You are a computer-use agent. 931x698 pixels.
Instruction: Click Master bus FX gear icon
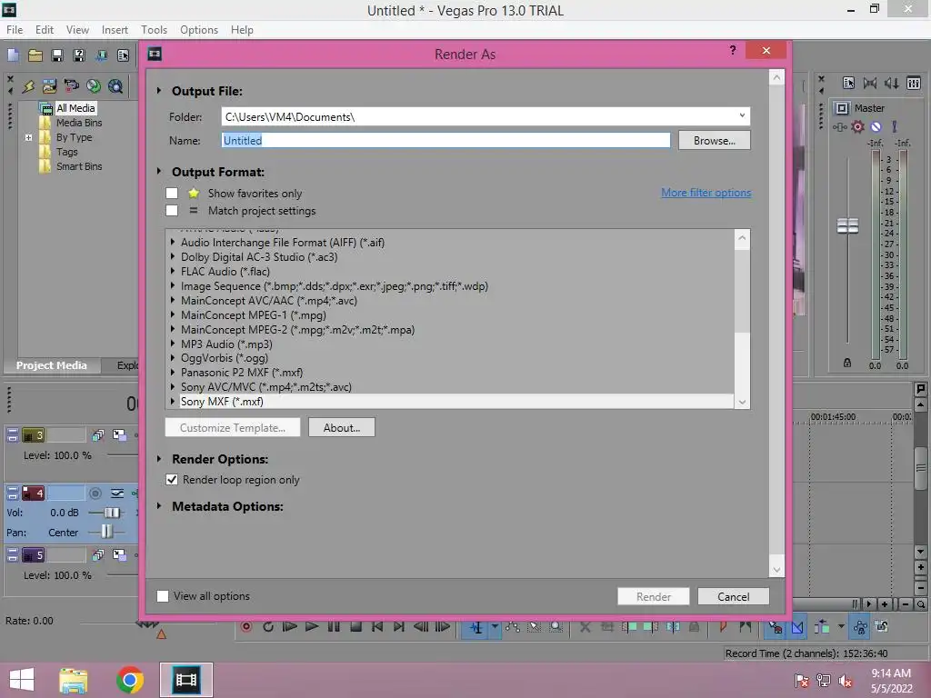tap(857, 126)
